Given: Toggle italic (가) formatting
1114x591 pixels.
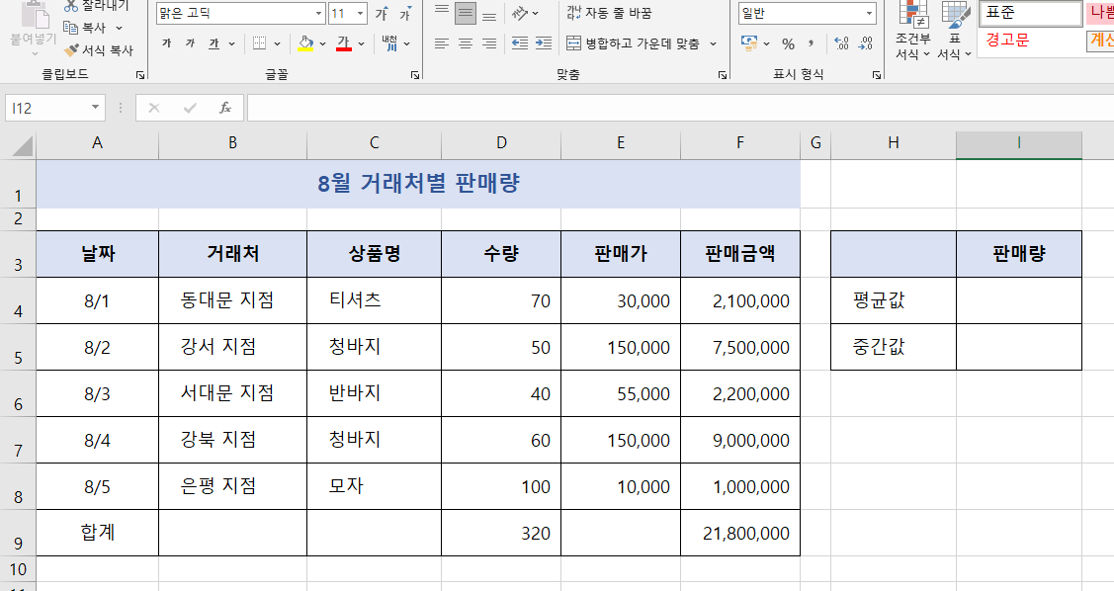Looking at the screenshot, I should (191, 44).
